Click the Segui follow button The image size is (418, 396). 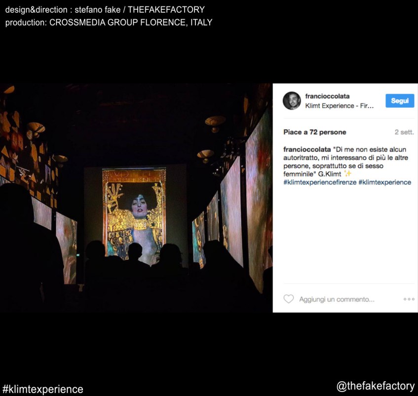point(400,101)
